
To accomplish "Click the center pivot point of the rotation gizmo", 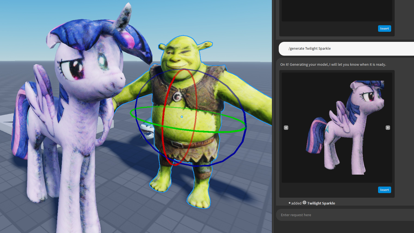I will click(182, 117).
